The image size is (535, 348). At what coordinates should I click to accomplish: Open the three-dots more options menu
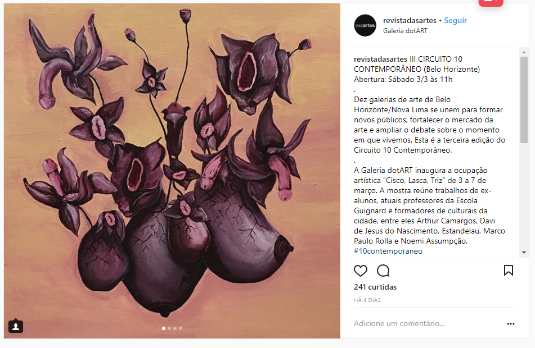coord(510,324)
